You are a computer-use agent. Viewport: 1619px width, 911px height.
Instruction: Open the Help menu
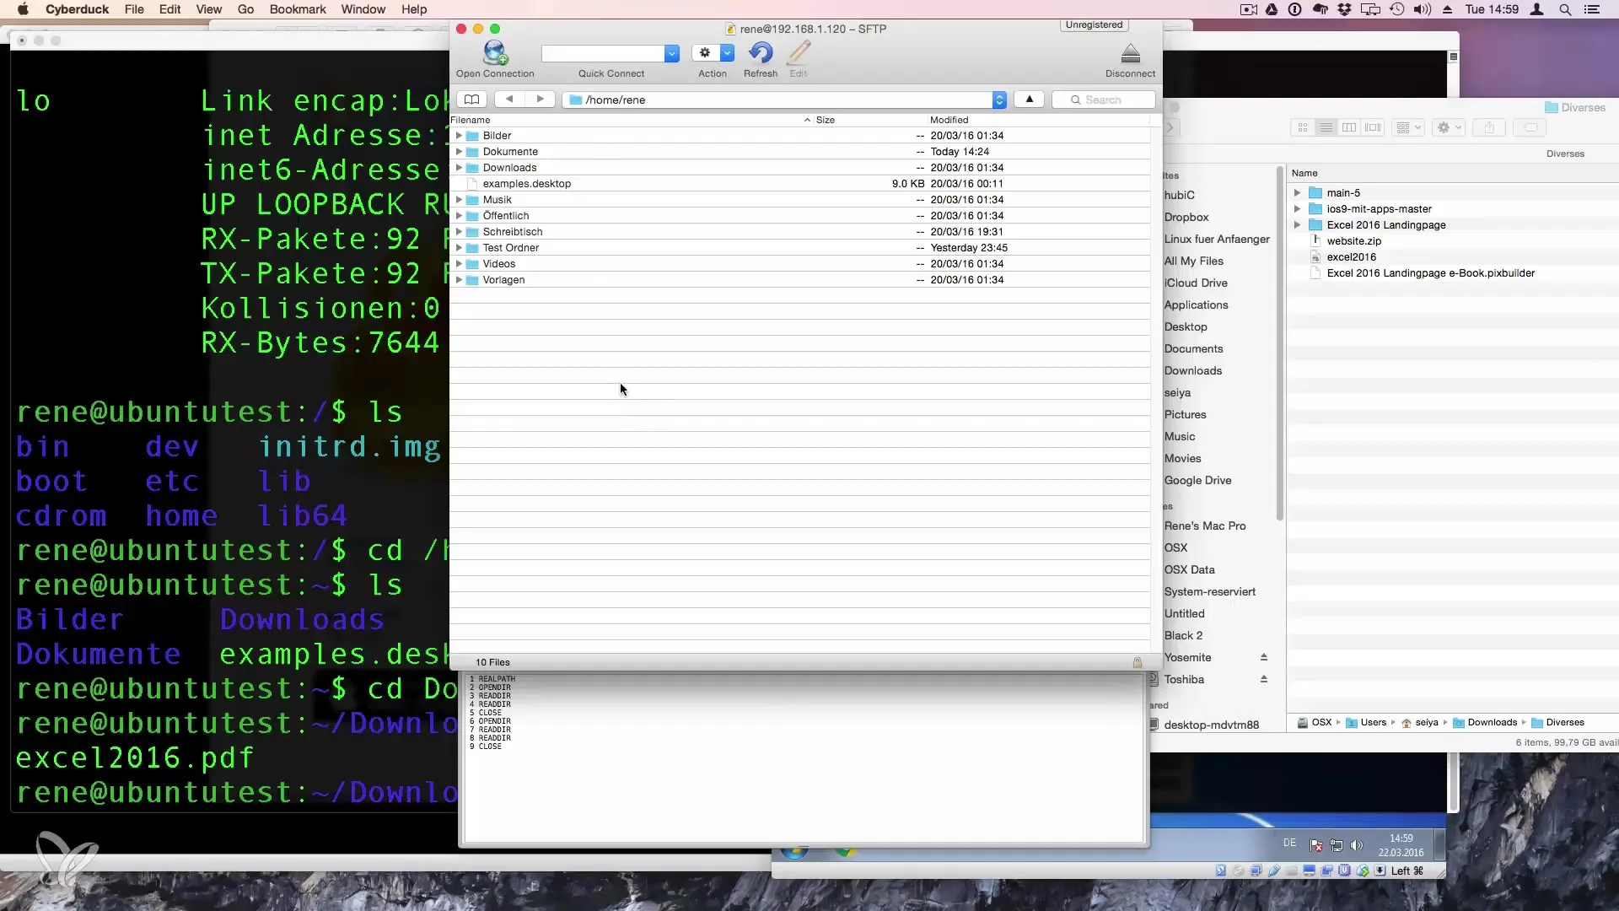click(414, 9)
